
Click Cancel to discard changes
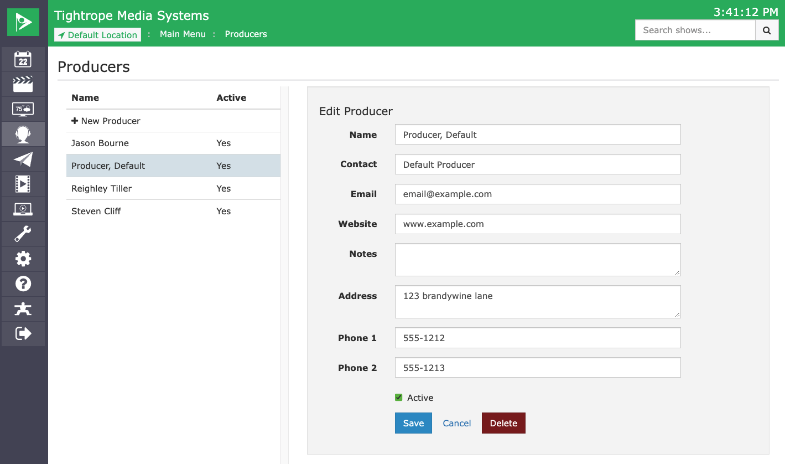coord(456,422)
